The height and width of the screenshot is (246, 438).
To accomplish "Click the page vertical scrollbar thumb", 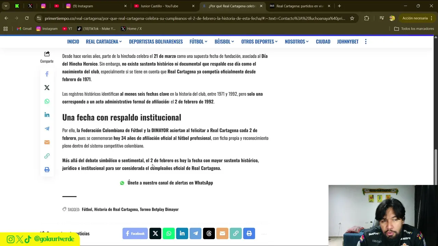I will (436, 167).
